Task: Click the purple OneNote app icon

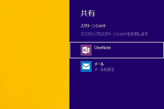Action: click(x=86, y=50)
